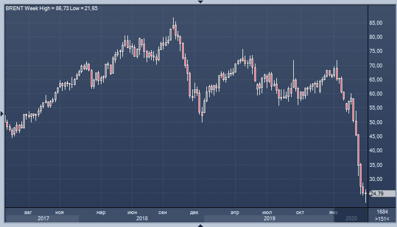Click the >151< bar count indicator

tap(382, 218)
